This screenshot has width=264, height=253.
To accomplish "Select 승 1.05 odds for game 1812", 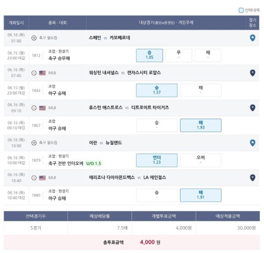I will click(150, 55).
